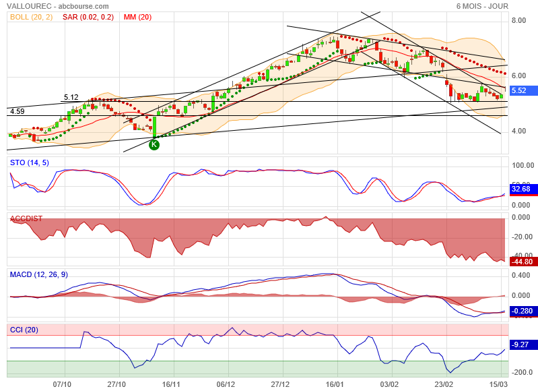Click the 8.00 price axis label

tap(518, 21)
